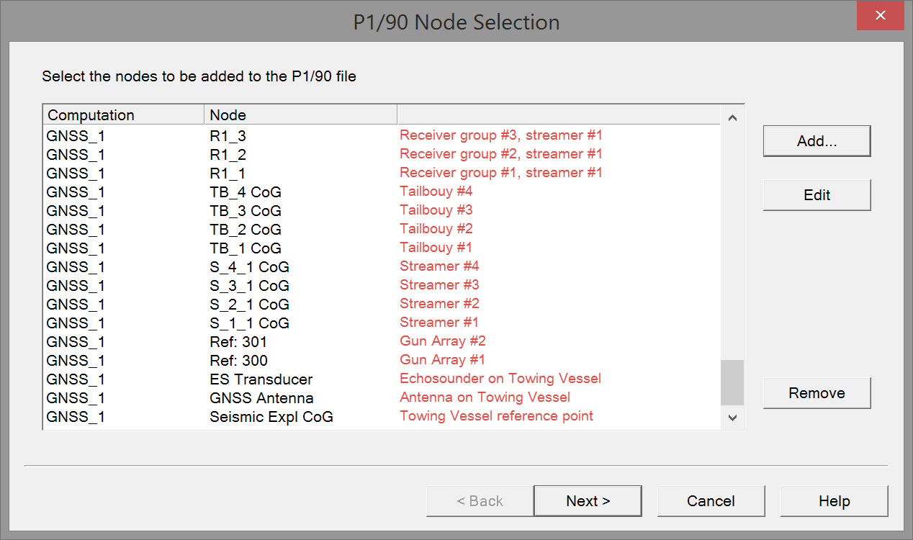The image size is (913, 540).
Task: Open Help for this dialog
Action: click(834, 501)
